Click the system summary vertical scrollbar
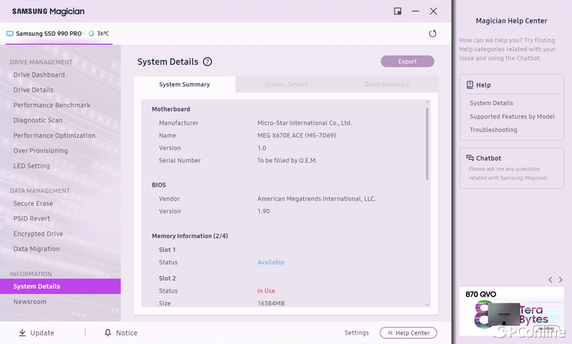572x344 pixels. click(x=428, y=143)
